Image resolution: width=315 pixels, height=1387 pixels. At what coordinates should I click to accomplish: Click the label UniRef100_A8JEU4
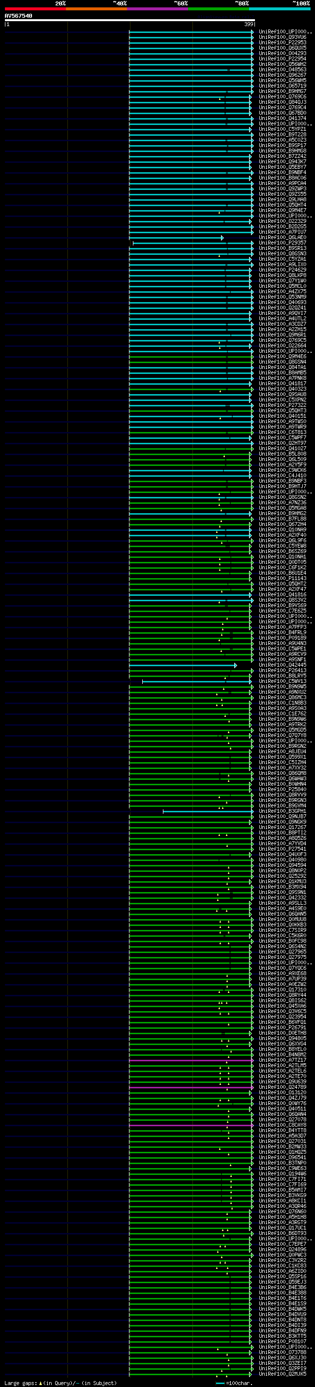[282, 752]
